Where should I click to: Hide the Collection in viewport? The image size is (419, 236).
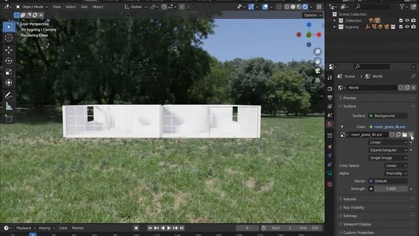point(407,20)
